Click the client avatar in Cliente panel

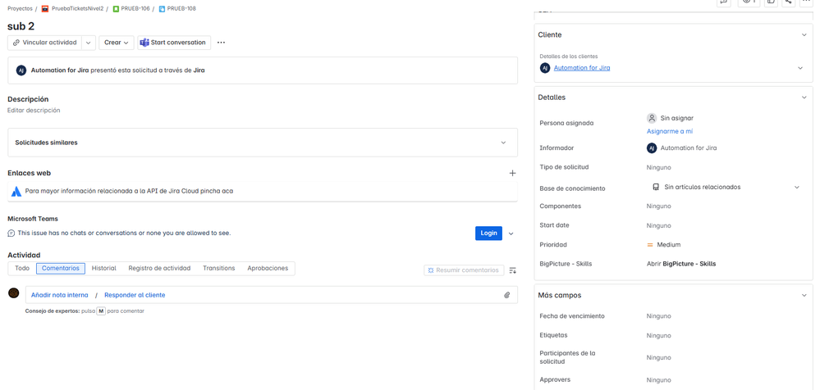coord(545,68)
